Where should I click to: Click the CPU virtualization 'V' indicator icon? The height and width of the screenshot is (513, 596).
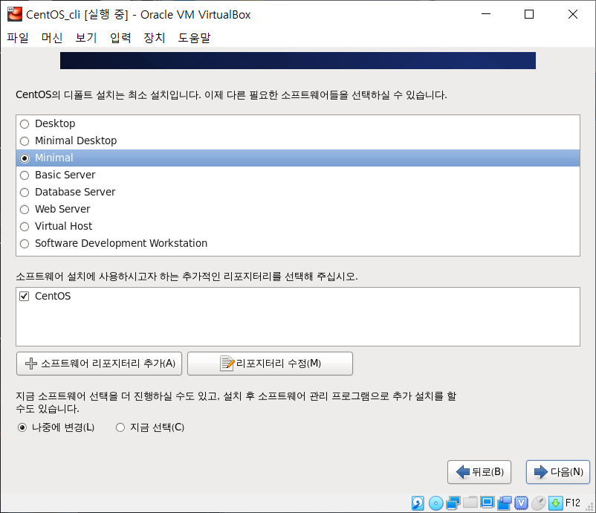(521, 503)
